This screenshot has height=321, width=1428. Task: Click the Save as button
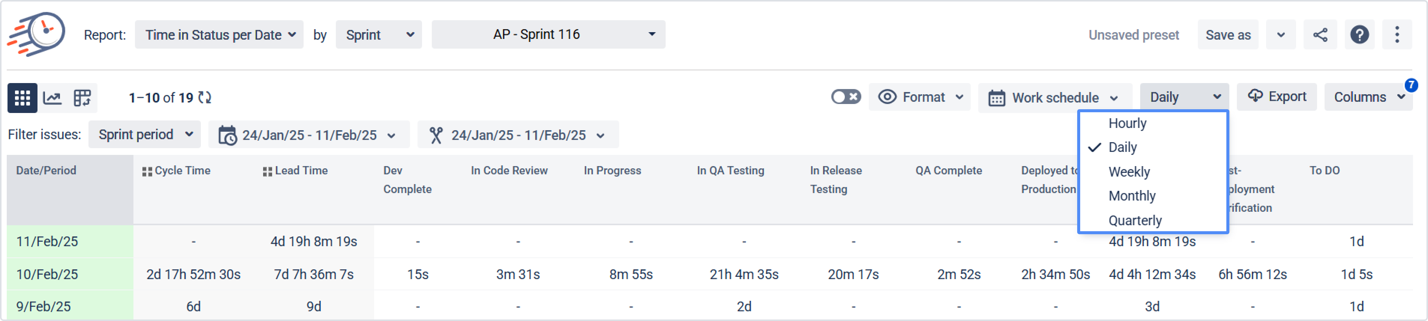click(1228, 35)
